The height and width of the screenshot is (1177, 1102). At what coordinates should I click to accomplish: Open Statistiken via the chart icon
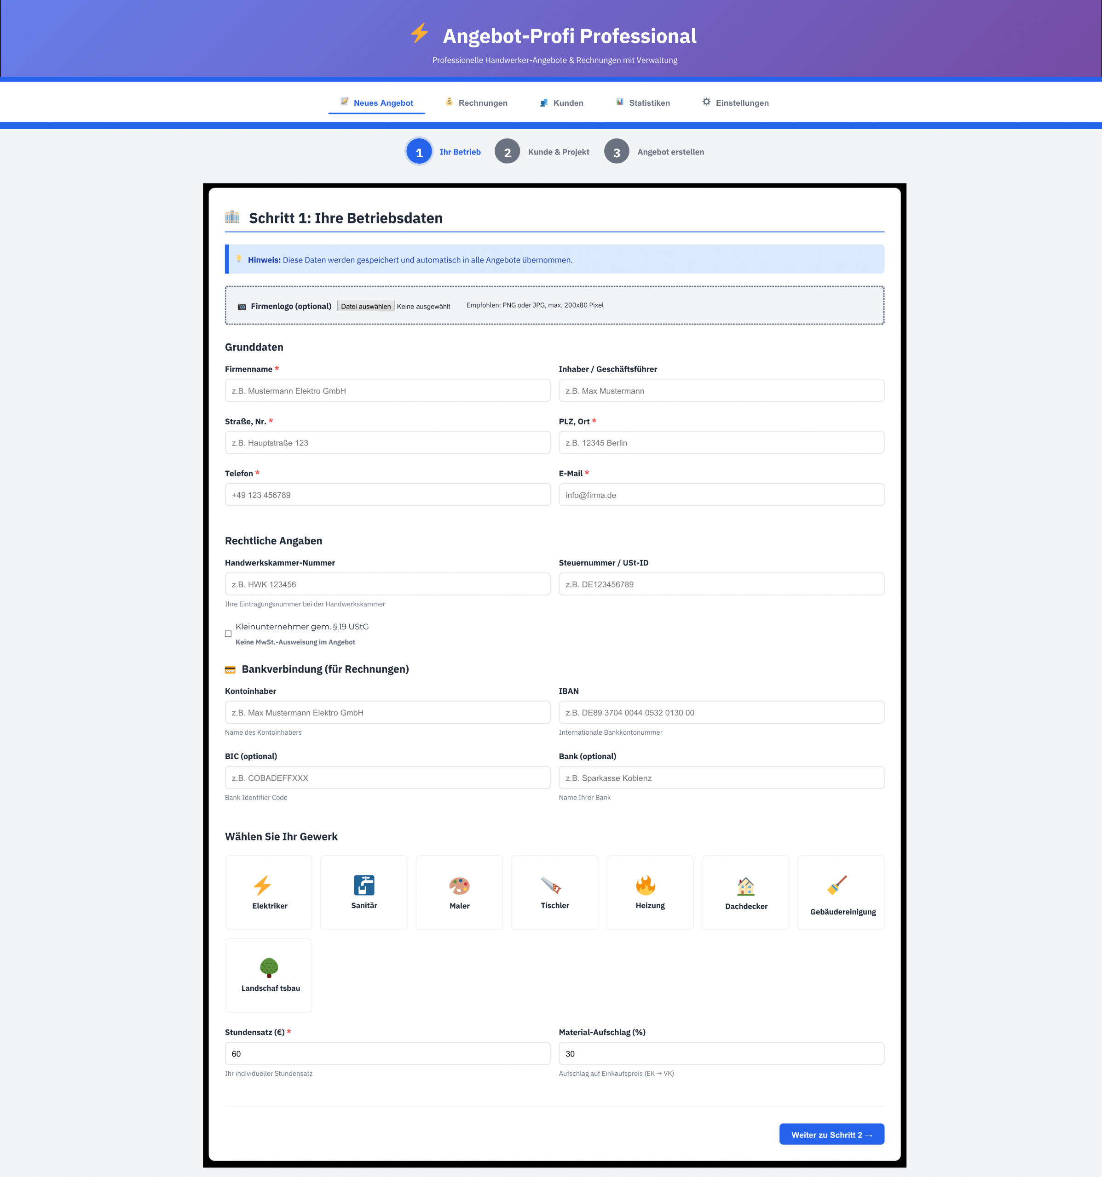(643, 103)
